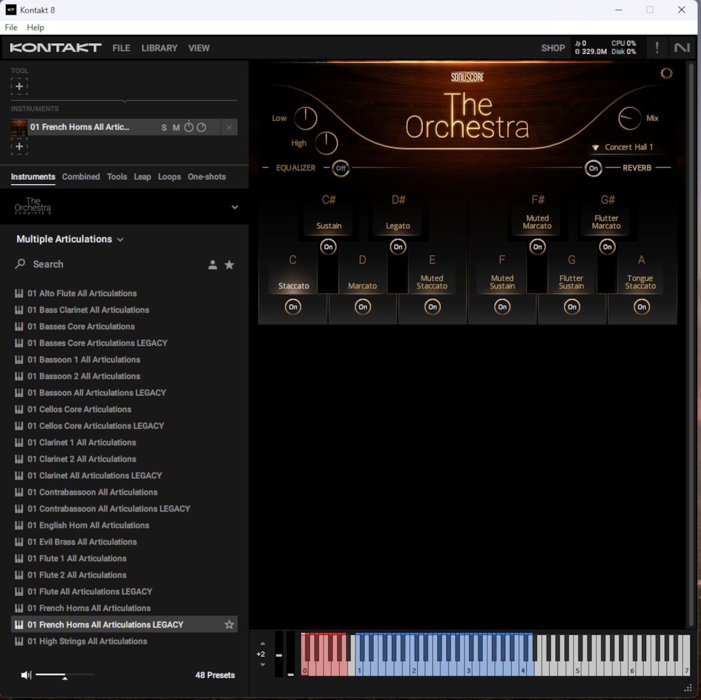Filter presets by favorites star icon
The height and width of the screenshot is (700, 701).
[x=230, y=265]
